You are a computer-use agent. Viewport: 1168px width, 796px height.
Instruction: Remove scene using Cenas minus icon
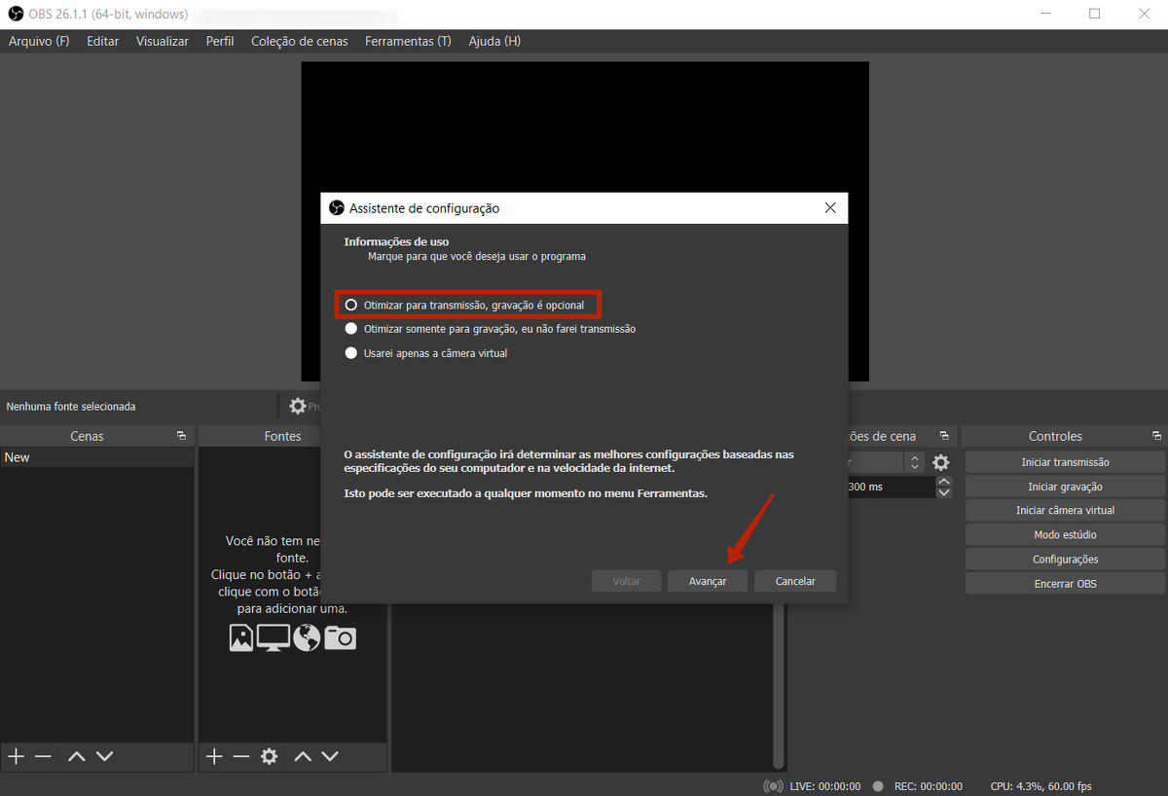[x=43, y=756]
